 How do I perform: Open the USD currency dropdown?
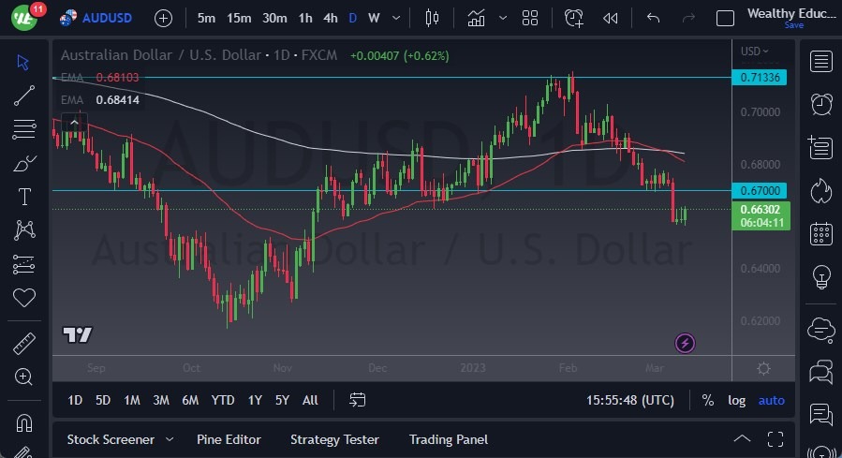(x=754, y=52)
